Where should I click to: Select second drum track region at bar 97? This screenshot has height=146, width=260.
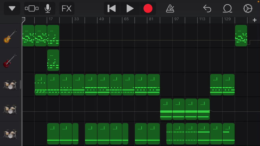[x=178, y=109]
